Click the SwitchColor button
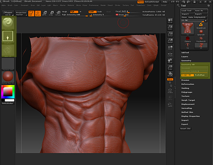The width and height of the screenshot is (213, 165). point(8,104)
